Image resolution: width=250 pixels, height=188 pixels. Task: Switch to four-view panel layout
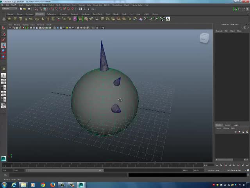(4, 81)
